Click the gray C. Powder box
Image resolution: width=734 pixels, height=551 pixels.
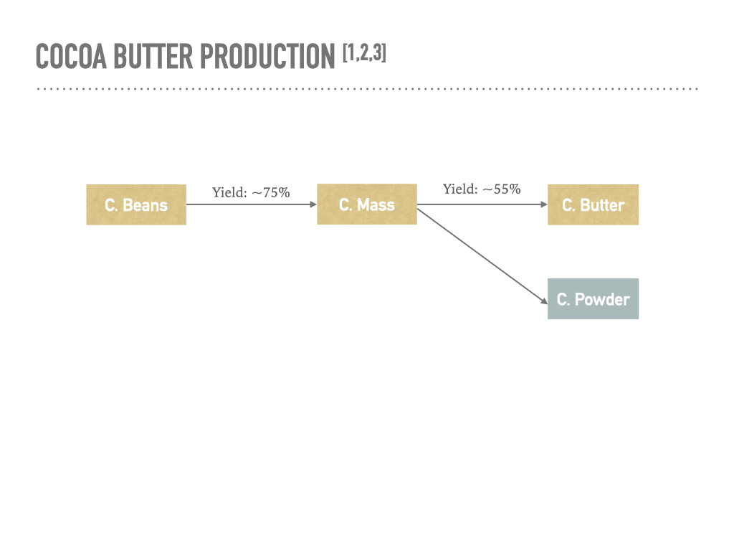593,299
